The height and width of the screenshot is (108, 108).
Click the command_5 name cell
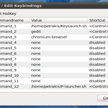click(x=8, y=48)
